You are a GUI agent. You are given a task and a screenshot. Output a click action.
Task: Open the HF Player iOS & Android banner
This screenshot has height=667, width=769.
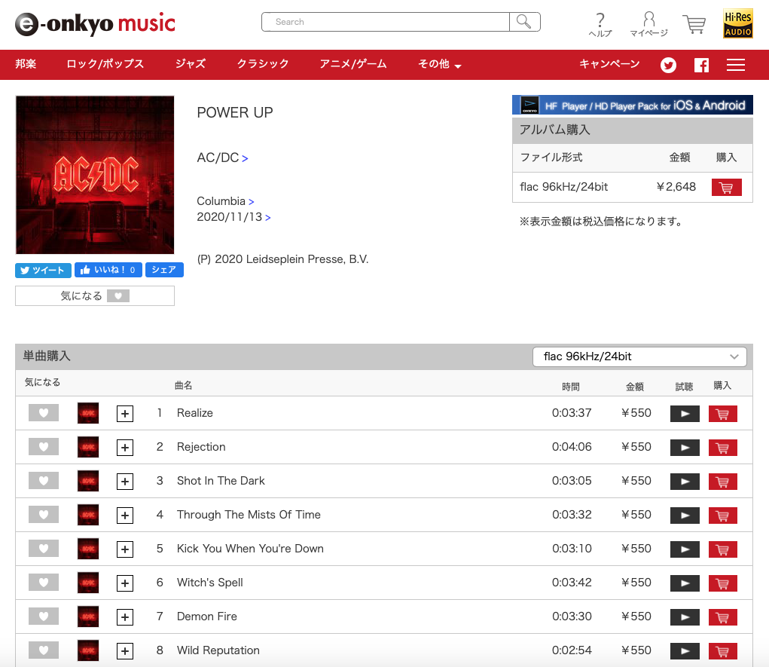pyautogui.click(x=633, y=105)
